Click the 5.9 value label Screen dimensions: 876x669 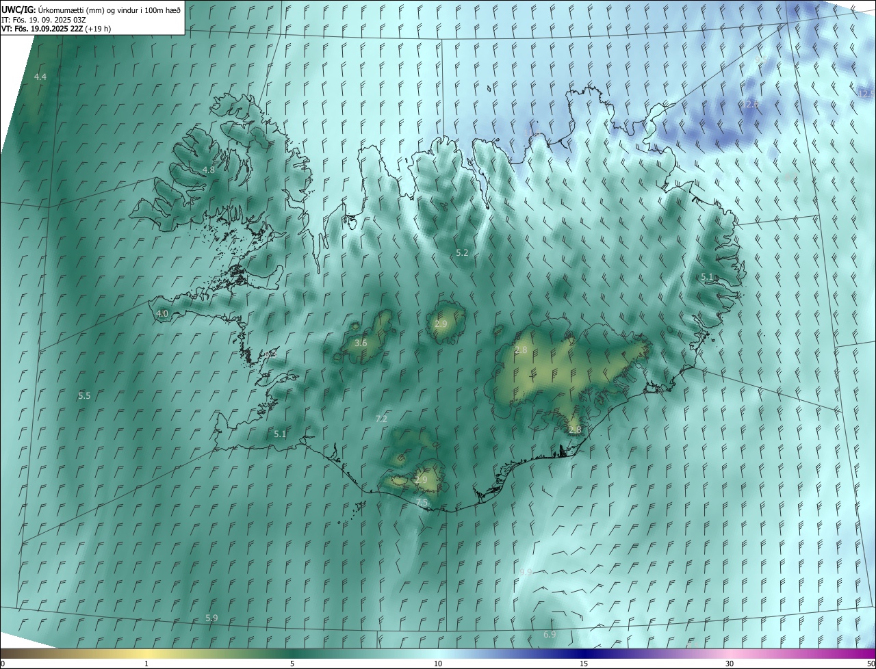(x=211, y=618)
